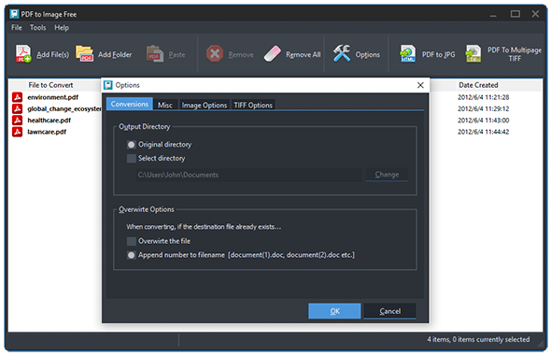
Task: Click the Remove All label
Action: pyautogui.click(x=304, y=54)
